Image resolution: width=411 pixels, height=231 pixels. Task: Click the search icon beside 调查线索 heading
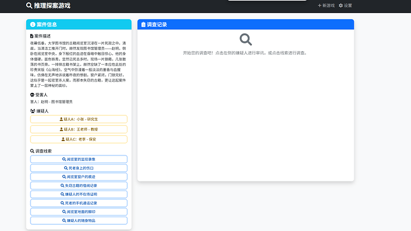tap(32, 151)
